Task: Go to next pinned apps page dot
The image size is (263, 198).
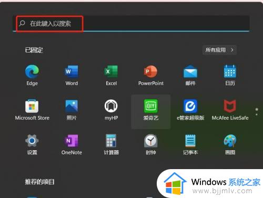Action: pyautogui.click(x=257, y=114)
